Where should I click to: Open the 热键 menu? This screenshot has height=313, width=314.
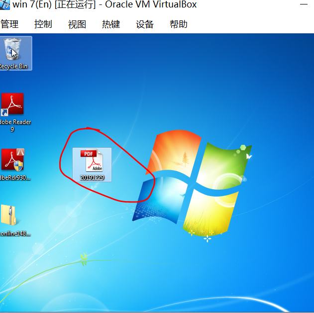point(111,24)
